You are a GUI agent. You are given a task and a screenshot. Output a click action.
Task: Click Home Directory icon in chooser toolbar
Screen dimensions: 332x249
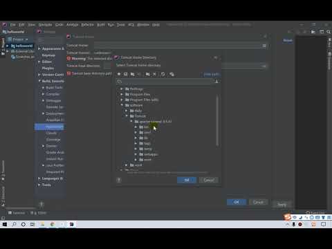119,74
